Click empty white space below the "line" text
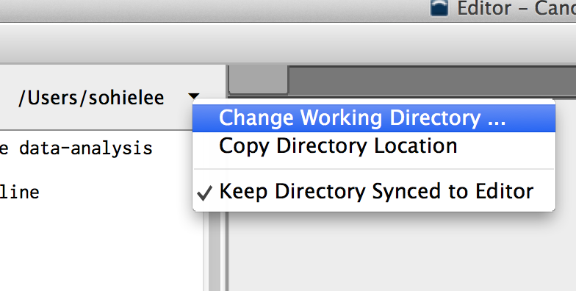This screenshot has height=291, width=576. pyautogui.click(x=101, y=246)
